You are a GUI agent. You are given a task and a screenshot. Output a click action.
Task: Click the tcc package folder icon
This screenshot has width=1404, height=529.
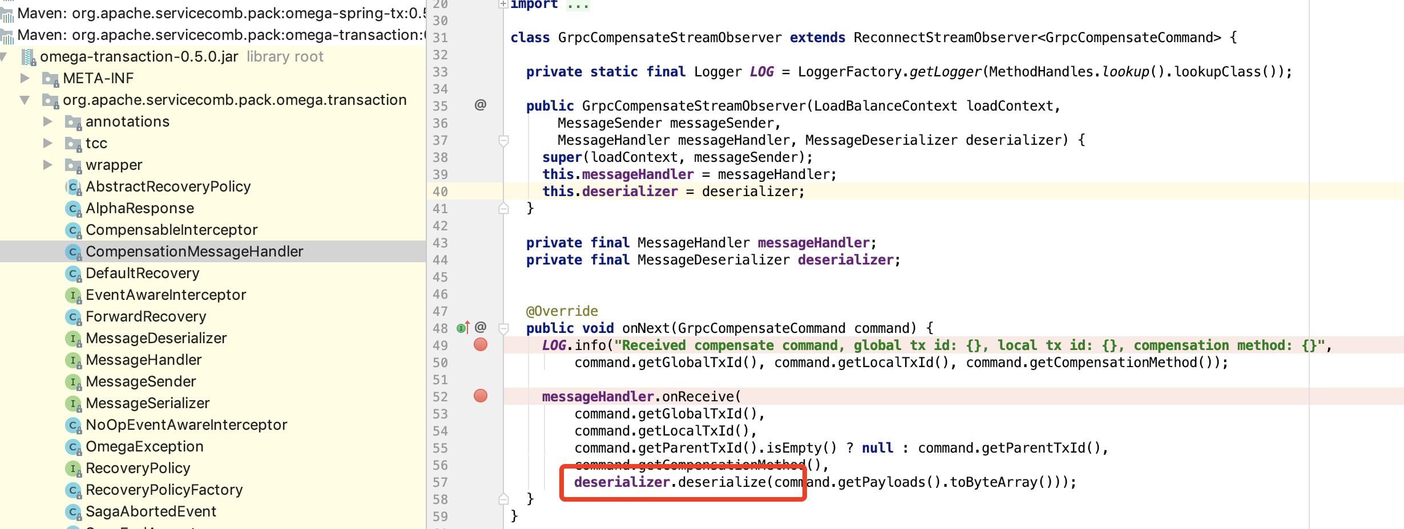pyautogui.click(x=73, y=144)
